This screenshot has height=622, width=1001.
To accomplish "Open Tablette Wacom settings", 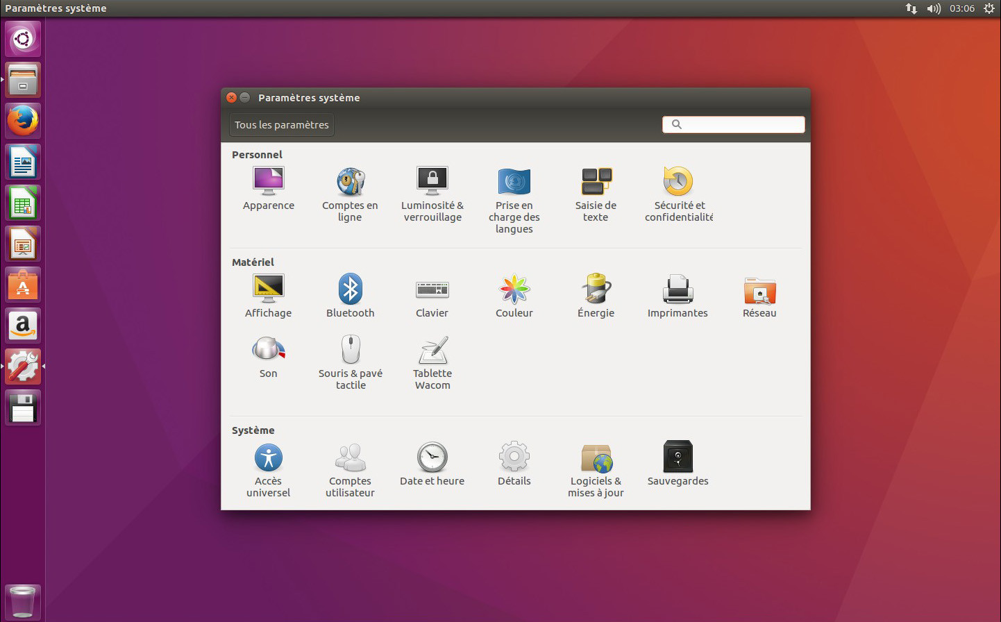I will click(x=432, y=362).
